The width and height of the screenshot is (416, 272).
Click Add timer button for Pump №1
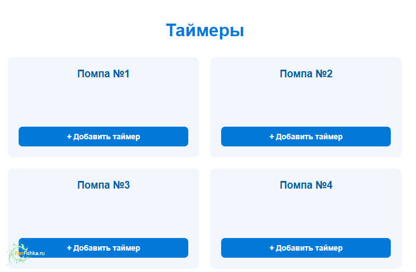point(103,137)
